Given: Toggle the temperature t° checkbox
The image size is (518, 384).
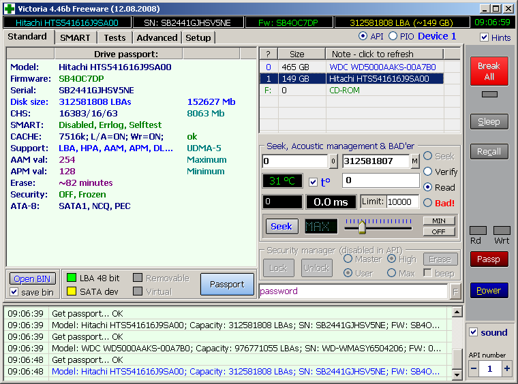Looking at the screenshot, I should click(x=313, y=182).
